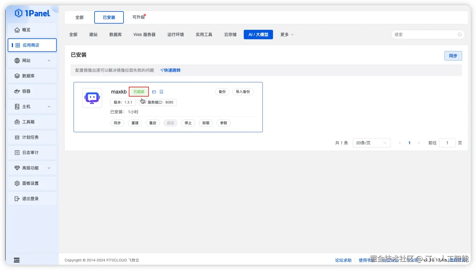
Task: Click 卸载 to uninstall maxkb
Action: (x=206, y=123)
